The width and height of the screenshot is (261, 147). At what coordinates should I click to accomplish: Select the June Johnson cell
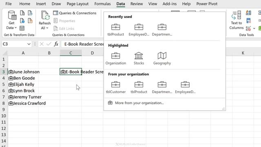(23, 72)
